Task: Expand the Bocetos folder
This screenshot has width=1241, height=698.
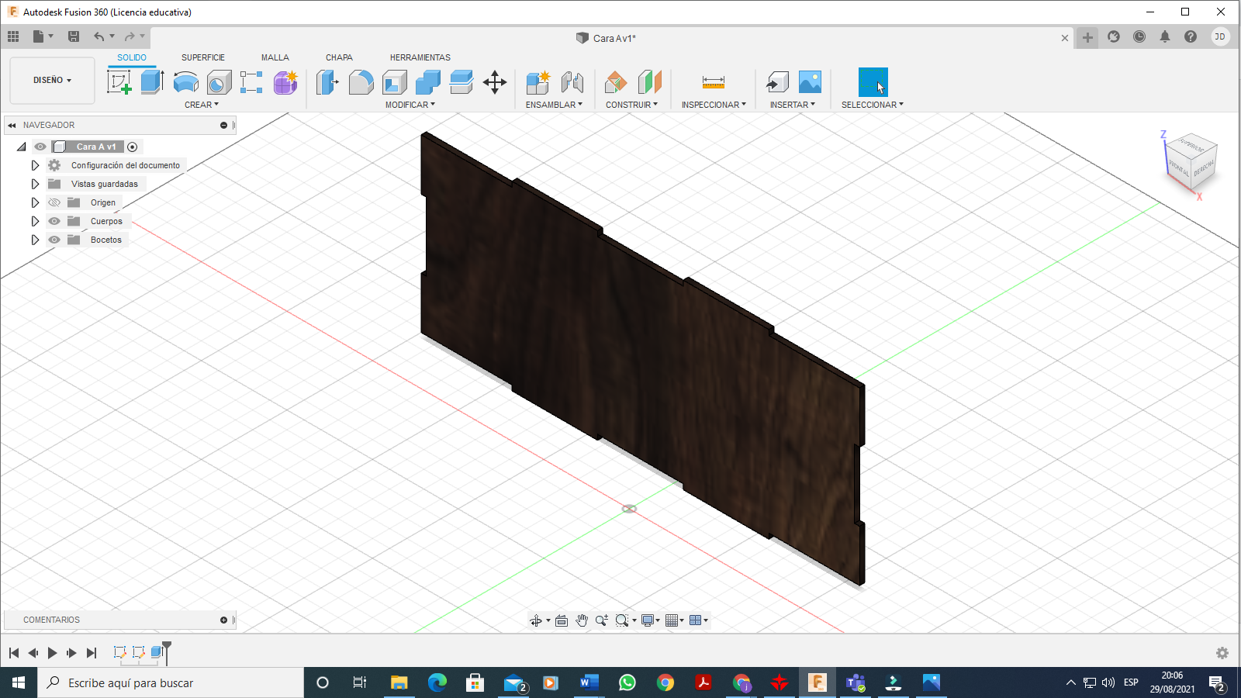Action: (35, 240)
